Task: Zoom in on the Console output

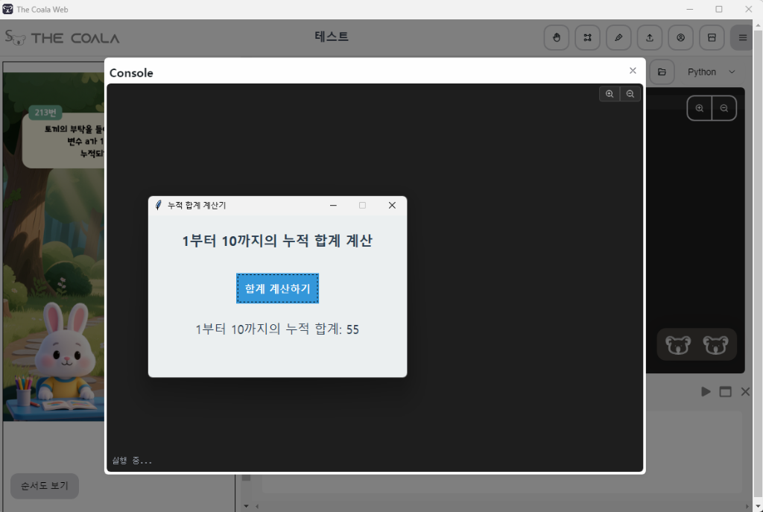Action: coord(610,93)
